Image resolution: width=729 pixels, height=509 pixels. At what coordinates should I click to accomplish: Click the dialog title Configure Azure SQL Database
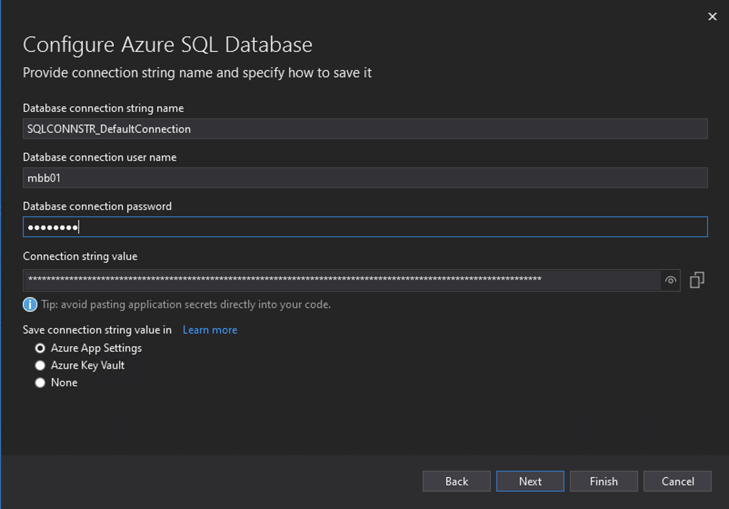click(168, 44)
